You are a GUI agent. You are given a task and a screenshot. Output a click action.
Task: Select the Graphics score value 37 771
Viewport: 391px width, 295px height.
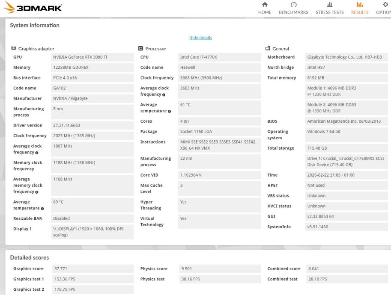point(93,268)
